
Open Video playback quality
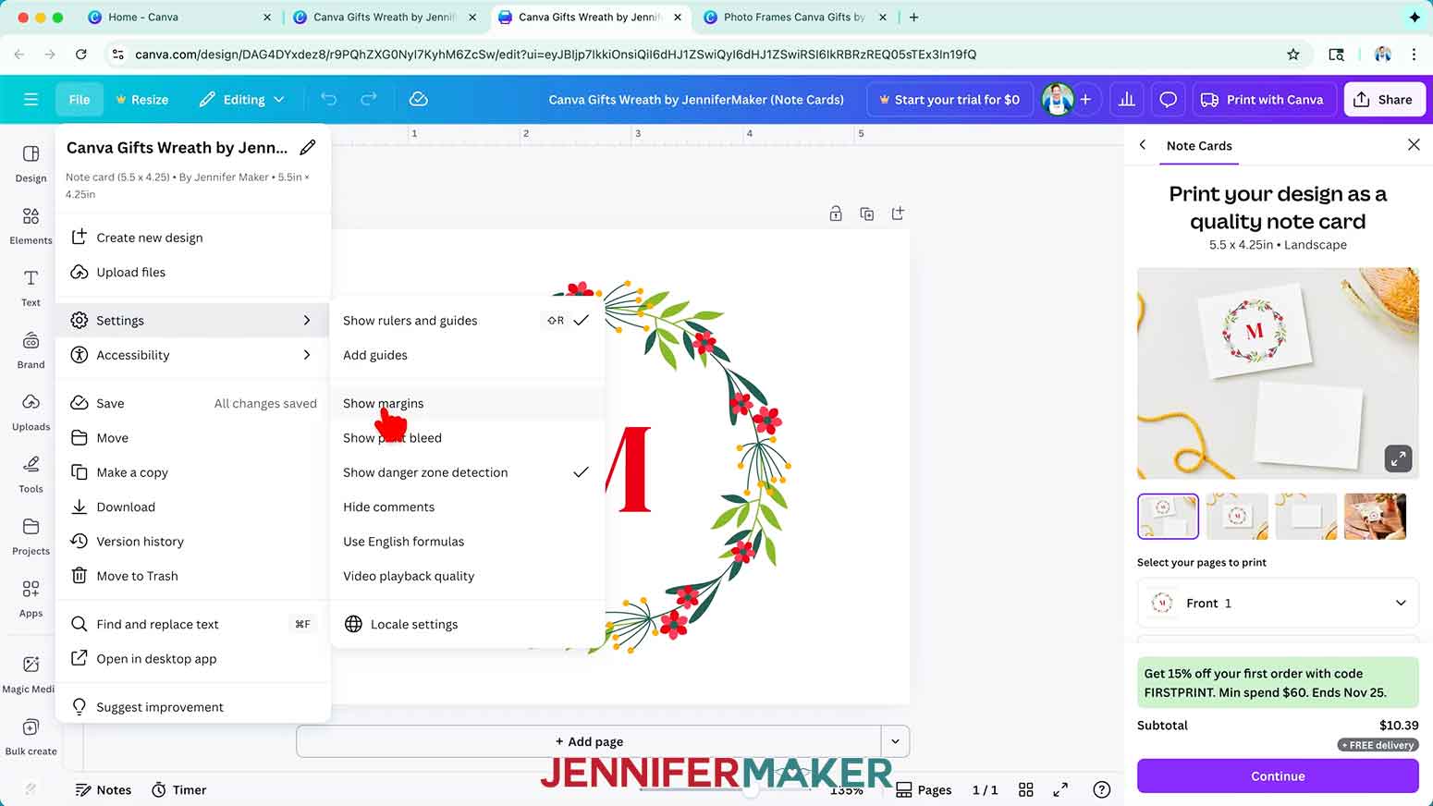point(466,576)
